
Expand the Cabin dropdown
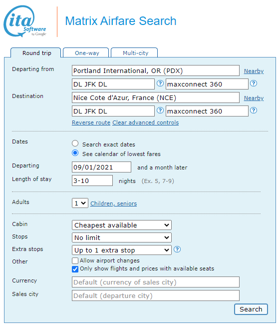122,225
